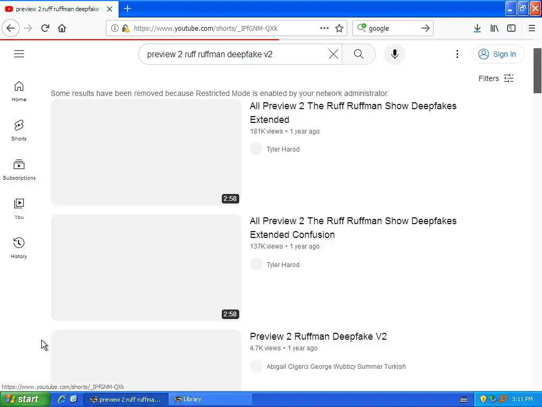Click '137K views • 1 year ago' text
Image resolution: width=542 pixels, height=407 pixels.
tap(284, 246)
